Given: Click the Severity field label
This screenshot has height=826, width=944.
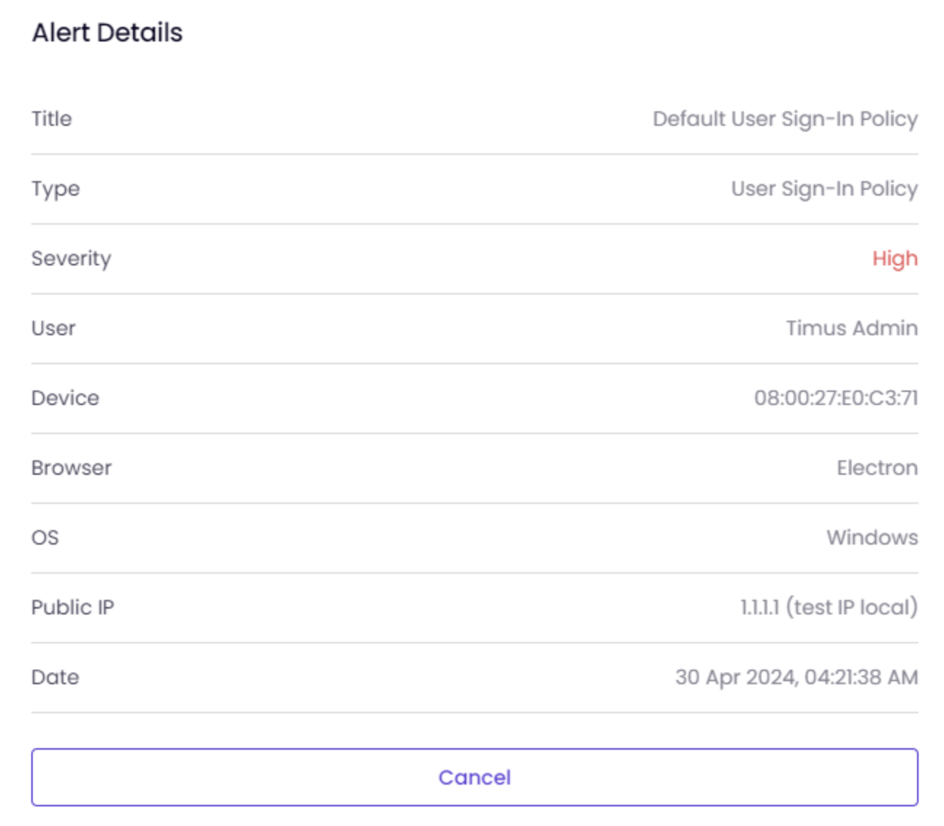Looking at the screenshot, I should [x=71, y=259].
